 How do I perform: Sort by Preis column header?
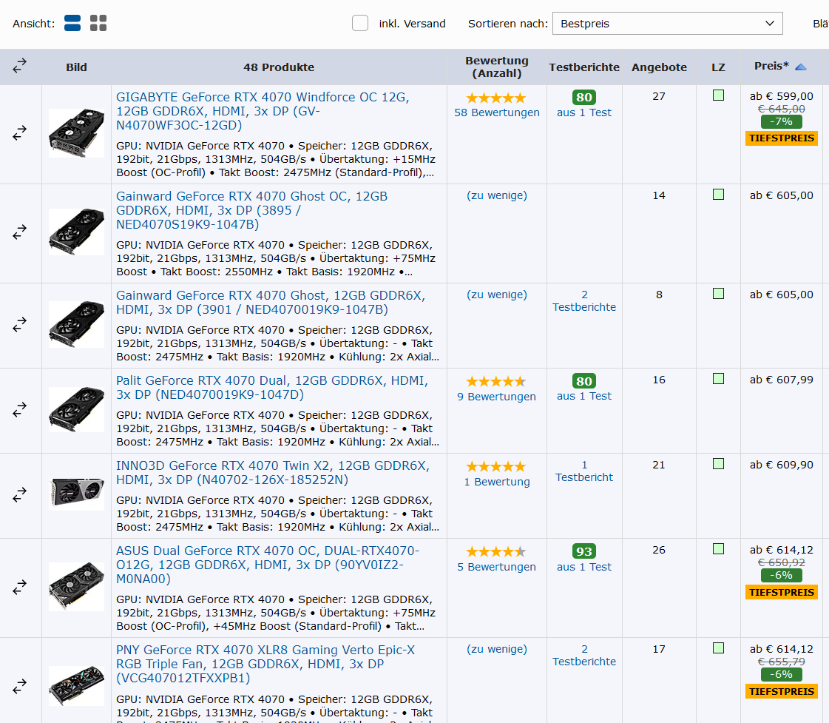[771, 66]
